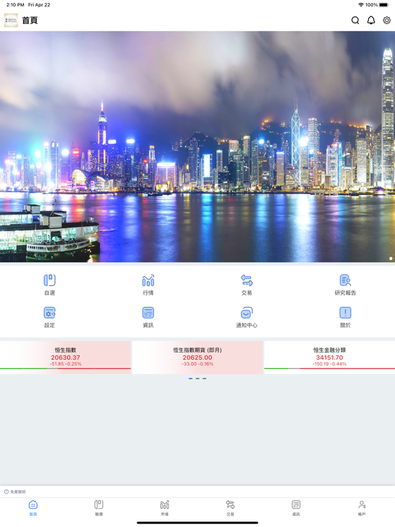Open 研究報告 research report shortcut
The width and height of the screenshot is (395, 527).
pyautogui.click(x=346, y=285)
